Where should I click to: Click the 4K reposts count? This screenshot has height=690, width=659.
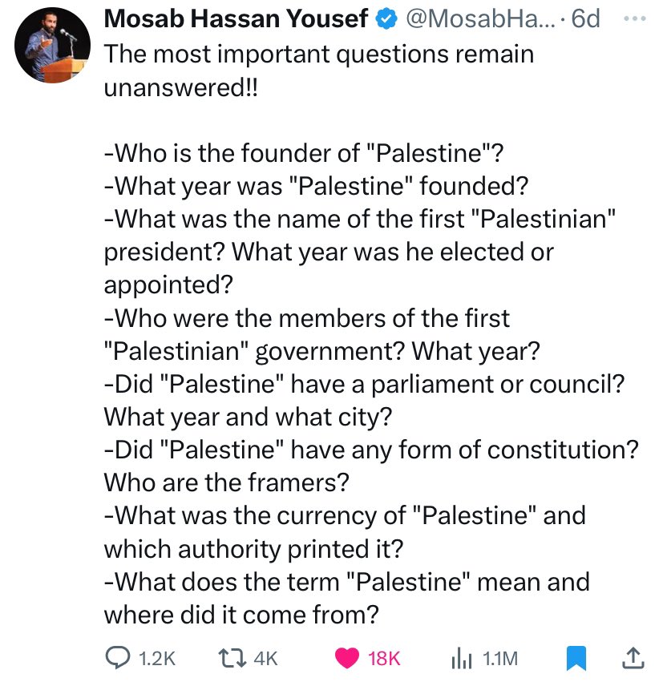265,659
